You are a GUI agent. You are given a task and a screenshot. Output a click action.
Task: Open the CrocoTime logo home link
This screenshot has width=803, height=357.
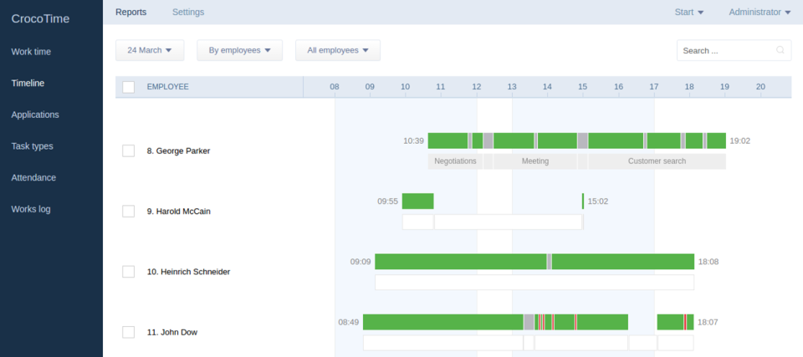[x=40, y=19]
